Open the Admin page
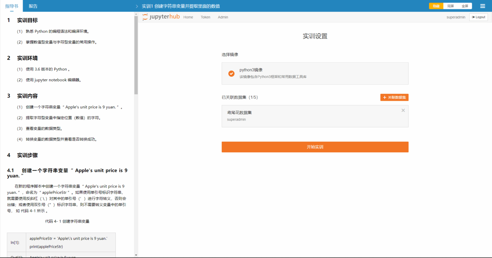 [x=223, y=17]
